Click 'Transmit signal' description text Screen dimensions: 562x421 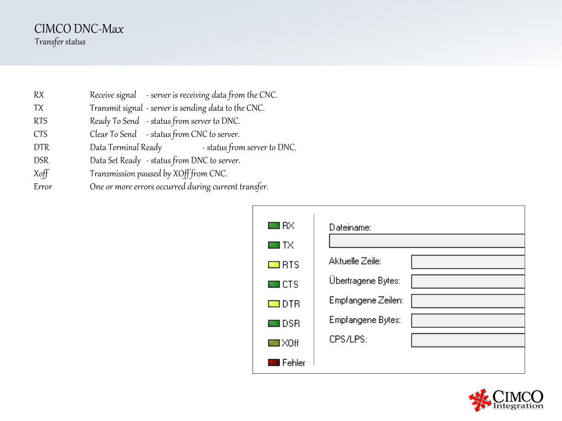(116, 108)
